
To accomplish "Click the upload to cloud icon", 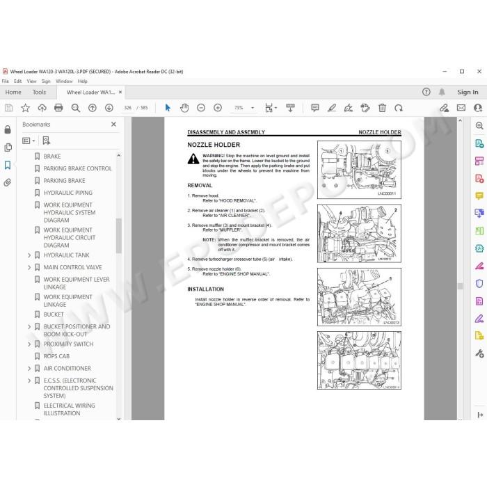I will pos(42,108).
